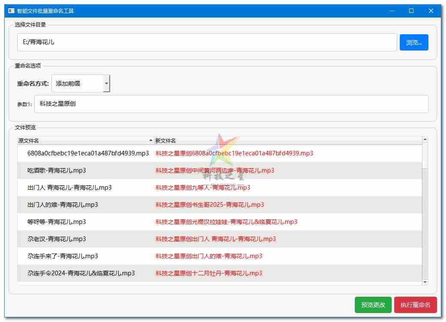This screenshot has width=446, height=322.
Task: Click scroll up arrow of file list
Action: 425,140
